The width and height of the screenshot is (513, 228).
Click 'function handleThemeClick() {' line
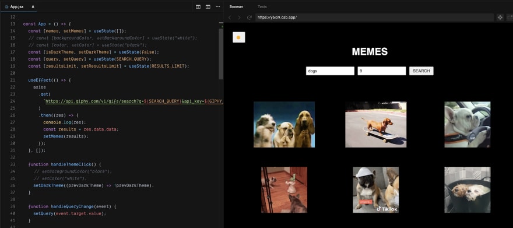pyautogui.click(x=65, y=164)
